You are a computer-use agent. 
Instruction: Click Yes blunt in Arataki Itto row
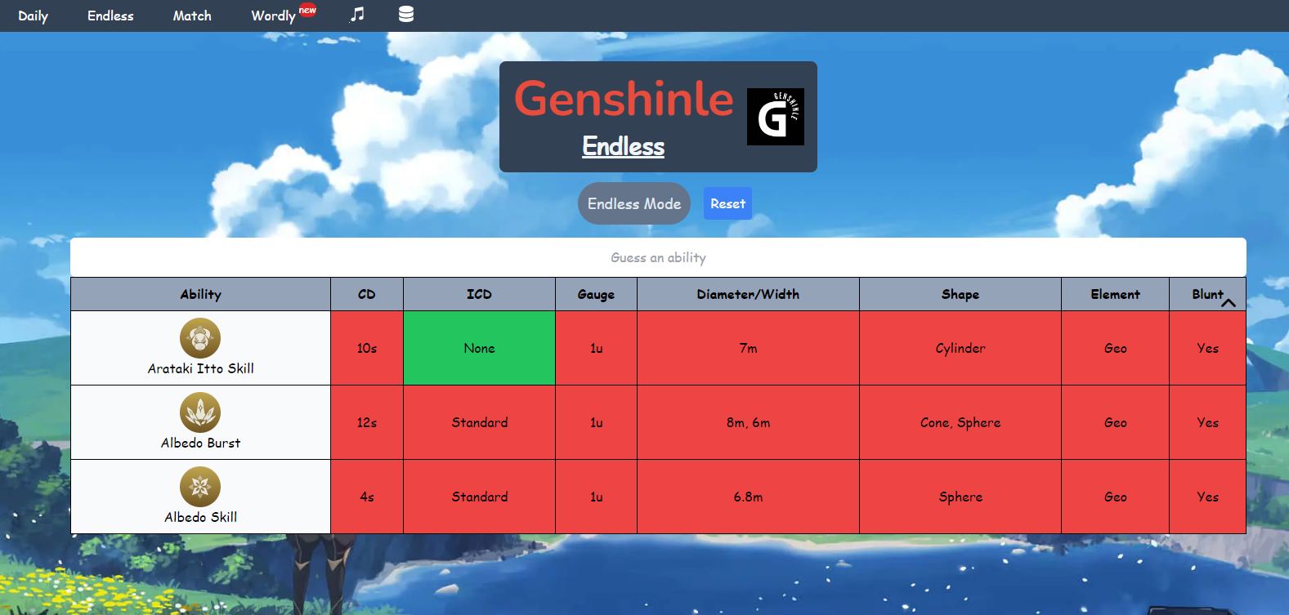click(x=1207, y=348)
